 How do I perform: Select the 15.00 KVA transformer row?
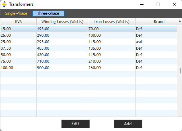[x=89, y=29]
